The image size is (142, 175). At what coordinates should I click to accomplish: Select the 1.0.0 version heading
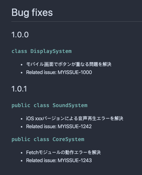20,35
